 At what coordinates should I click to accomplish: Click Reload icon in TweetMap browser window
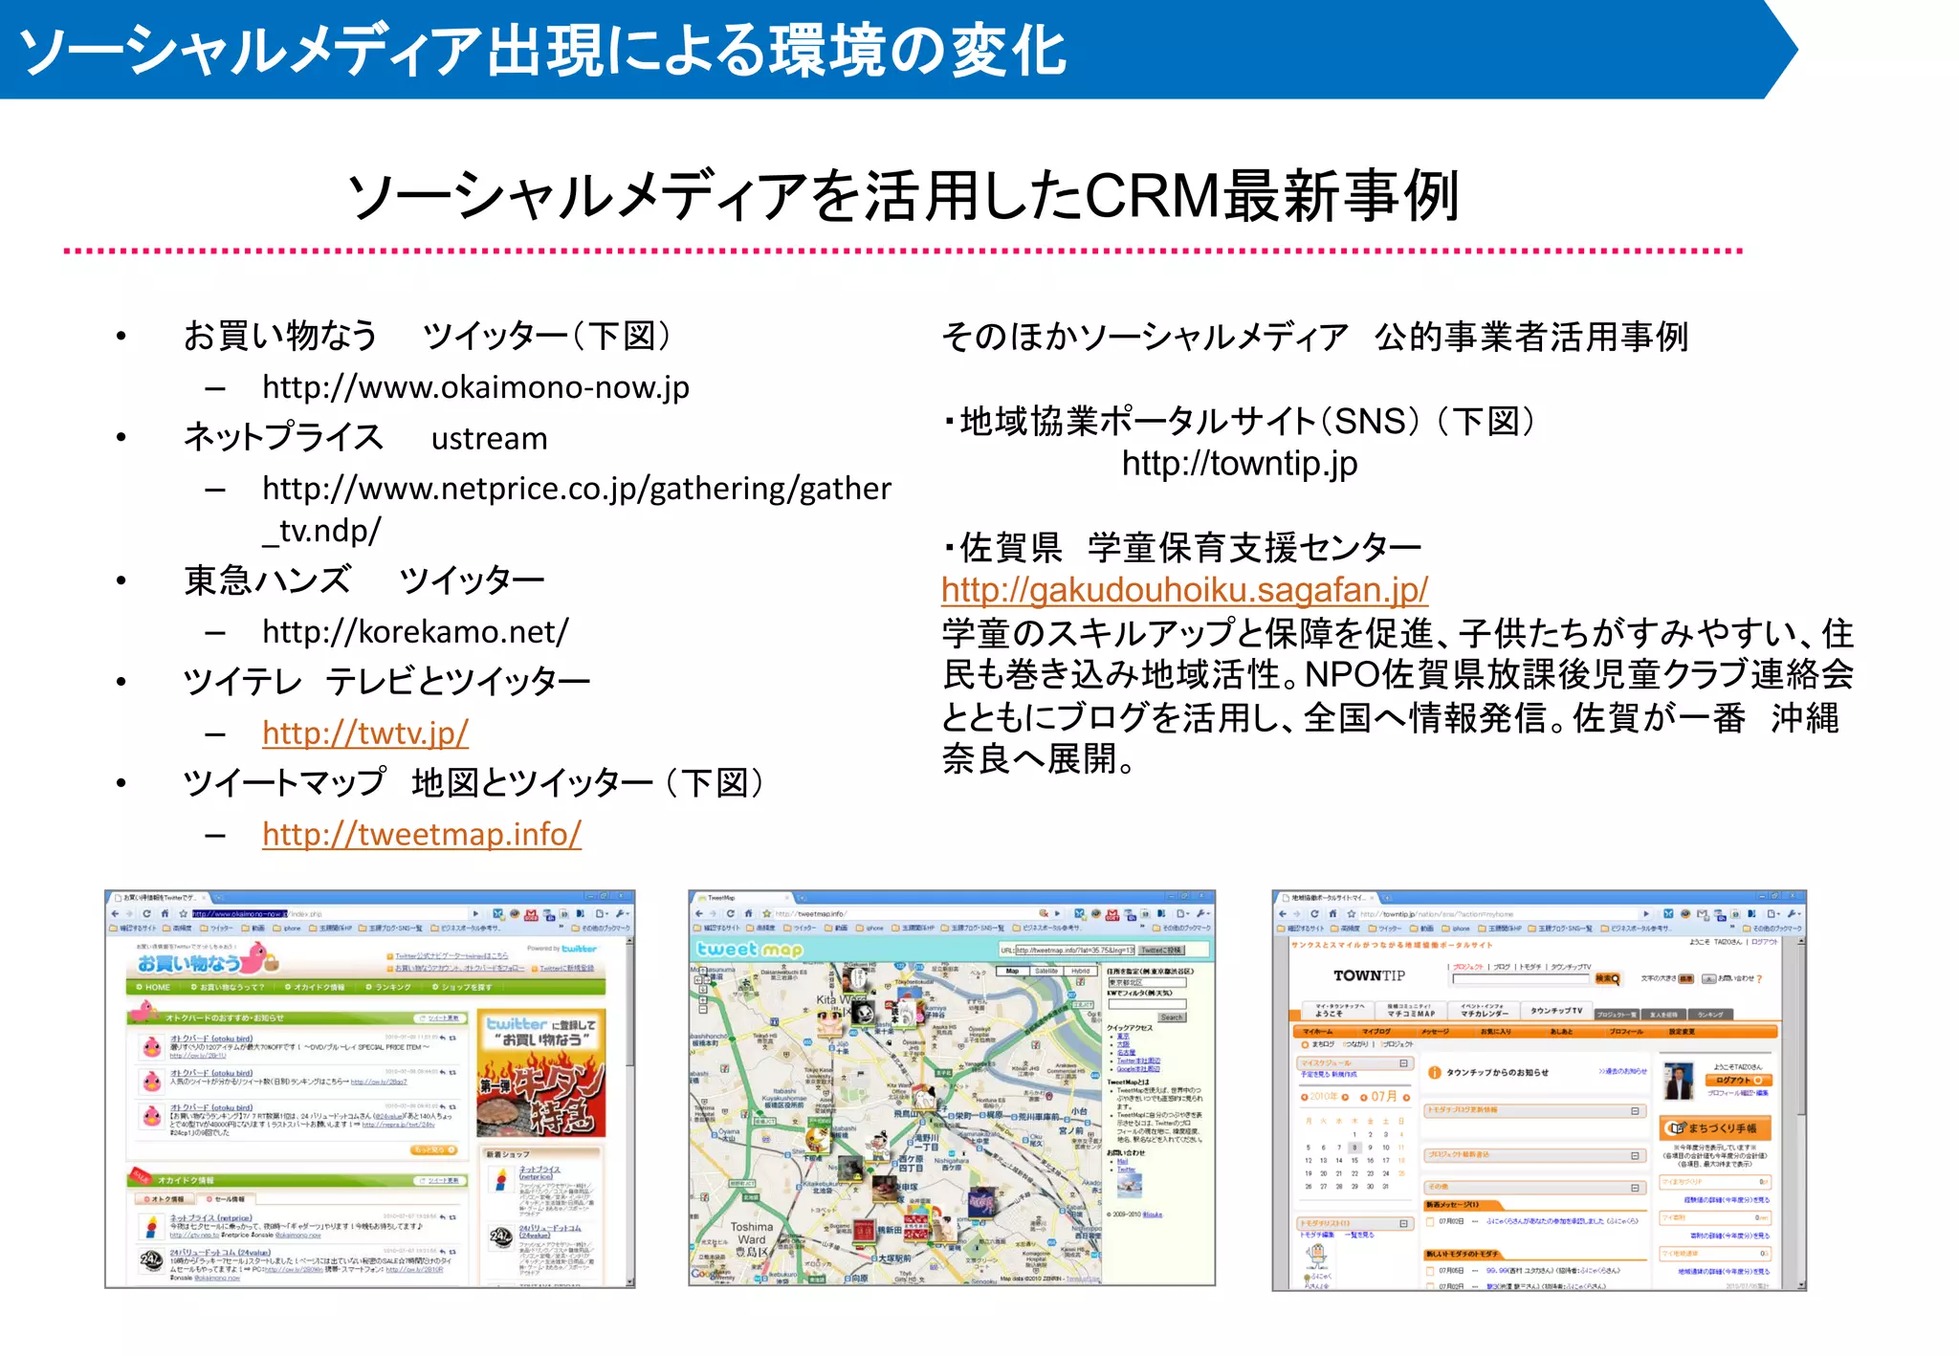tap(730, 914)
